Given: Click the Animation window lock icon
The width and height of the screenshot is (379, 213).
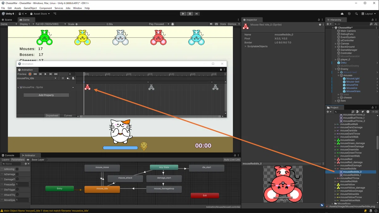Looking at the screenshot, I should (221, 70).
